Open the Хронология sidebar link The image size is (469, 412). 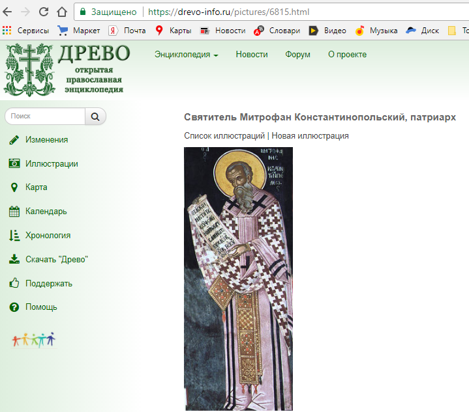[48, 235]
